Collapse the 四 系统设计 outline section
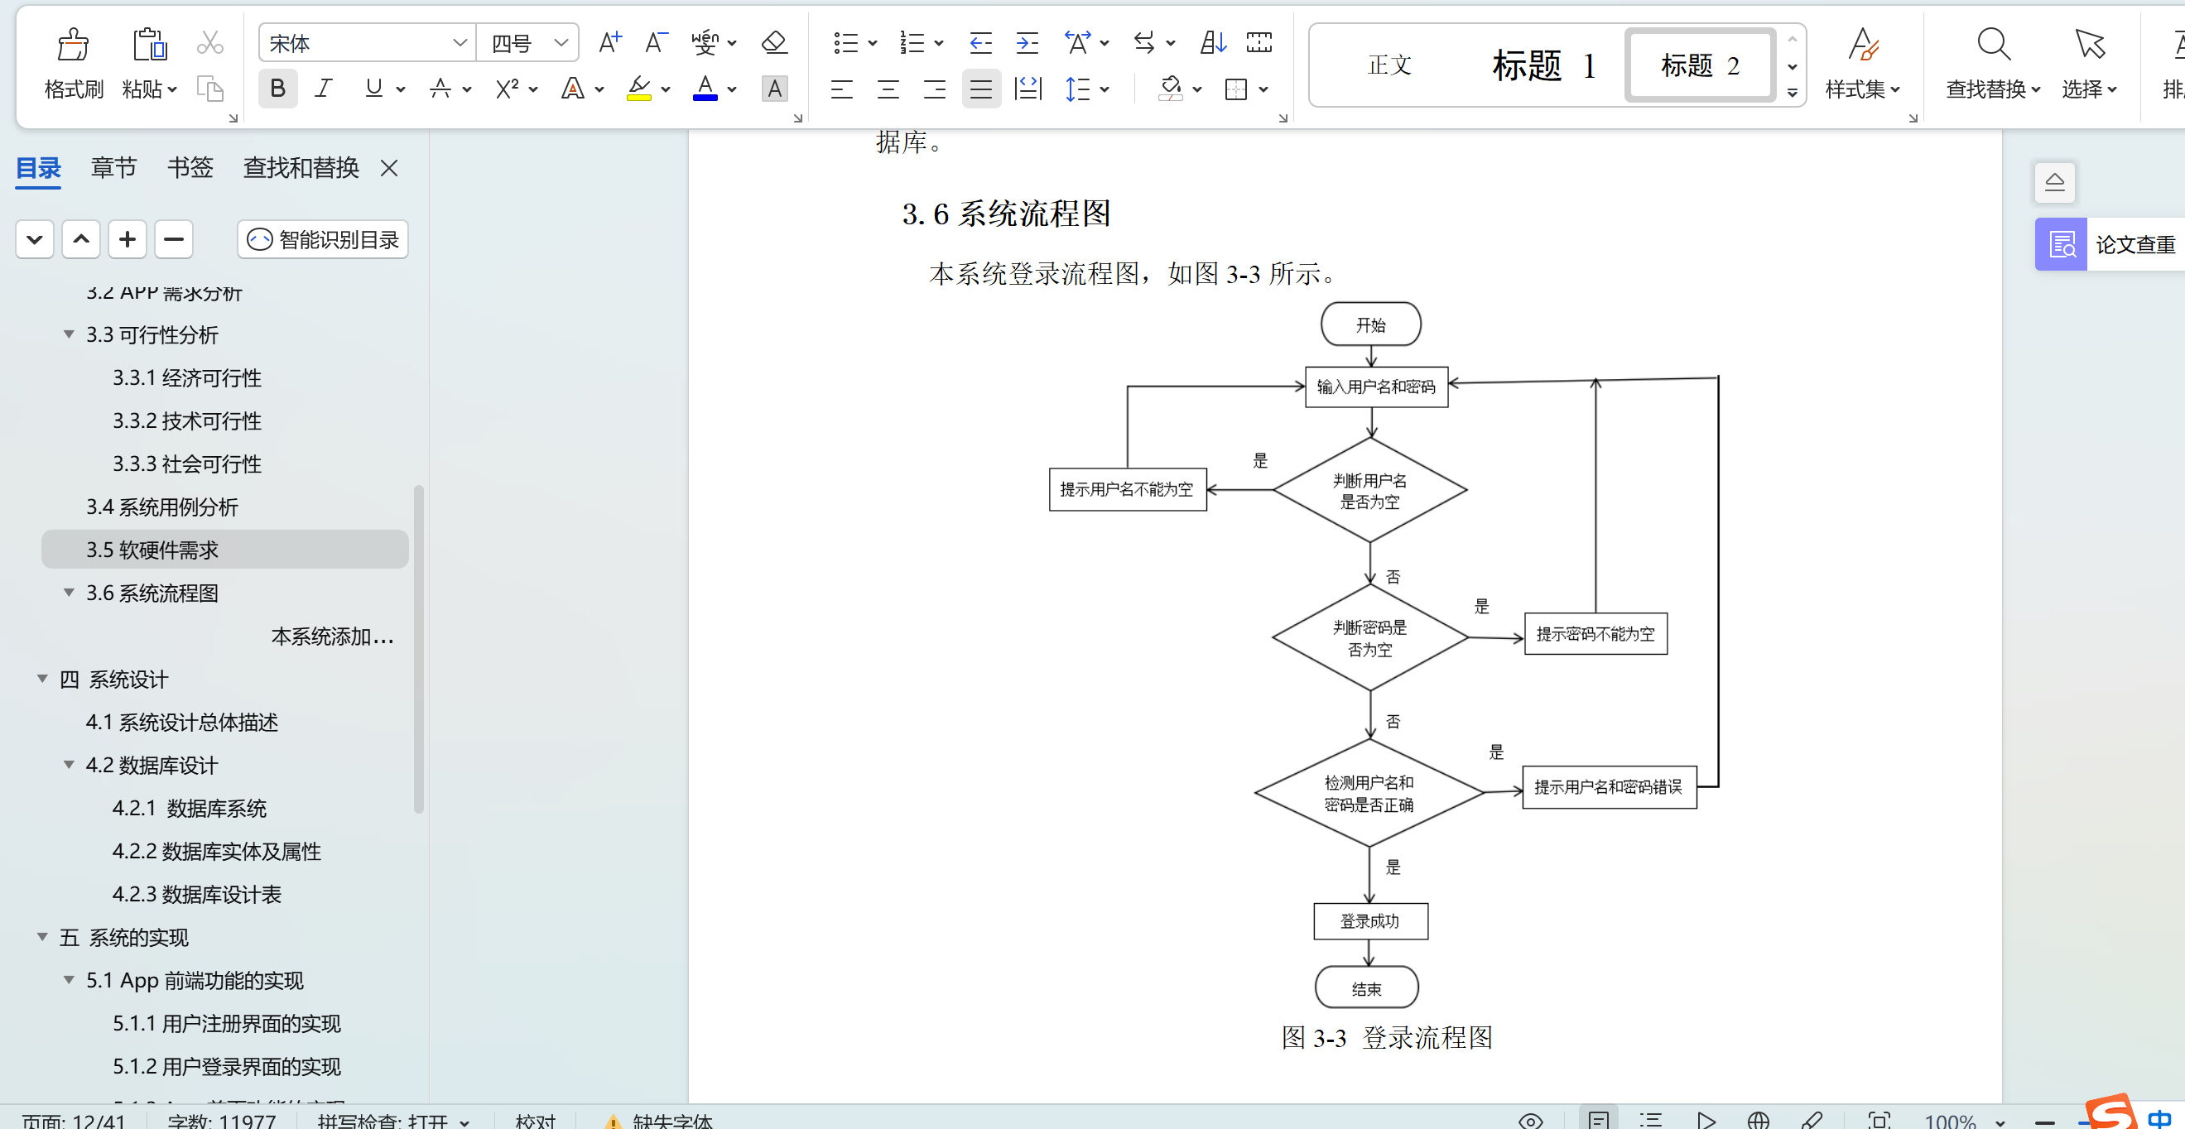 coord(41,679)
